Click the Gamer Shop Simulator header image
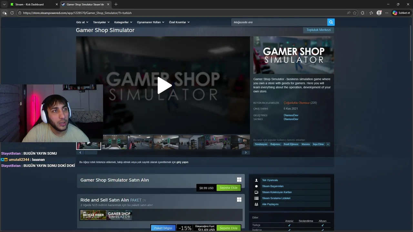Screen dimensions: 413x232 (x=294, y=55)
